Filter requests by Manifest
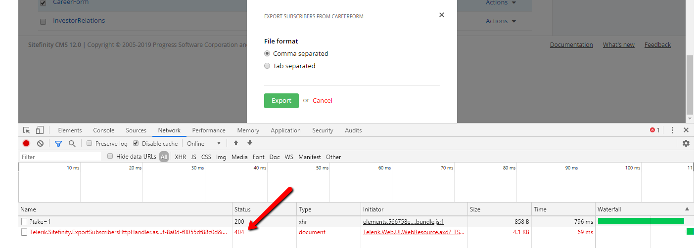The width and height of the screenshot is (697, 248). [x=310, y=157]
